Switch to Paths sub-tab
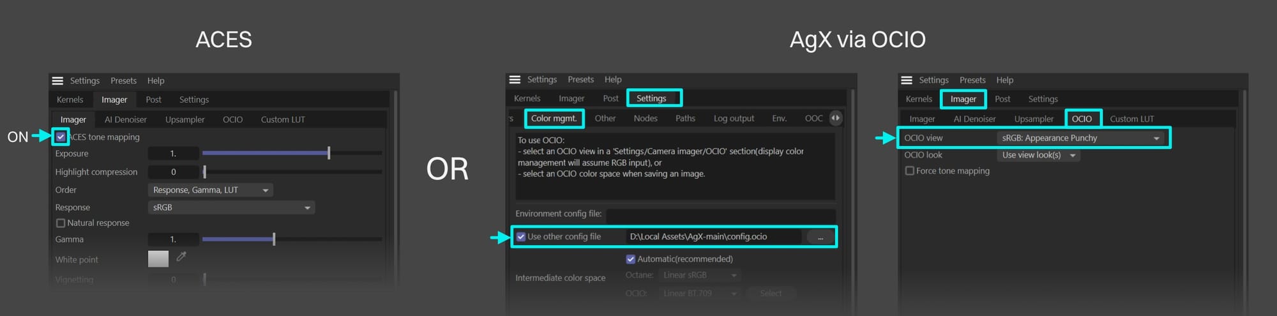 click(x=685, y=118)
